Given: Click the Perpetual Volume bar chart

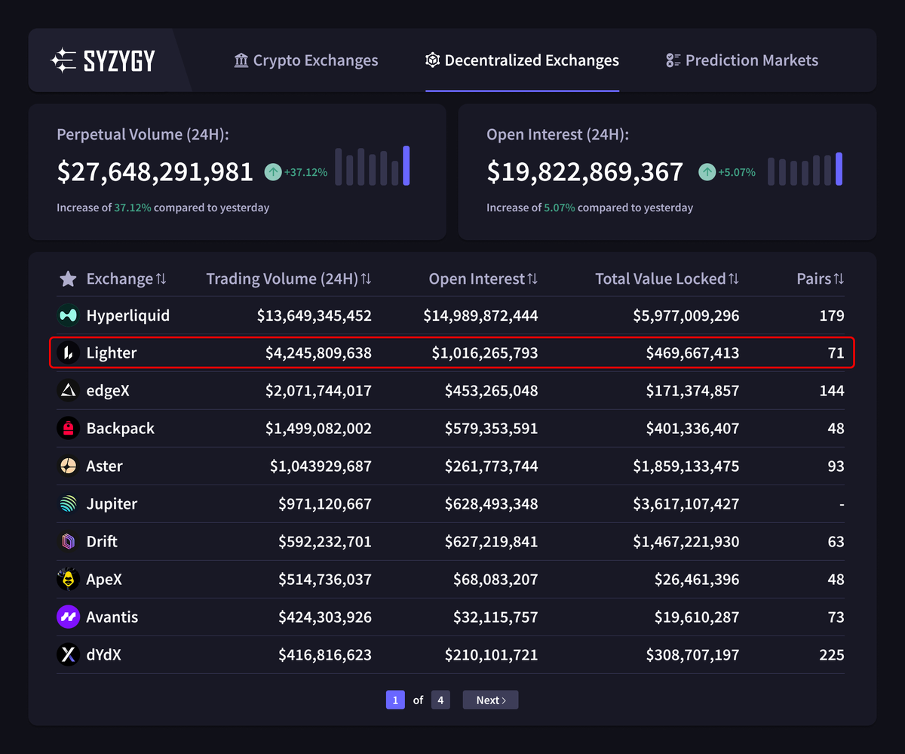Looking at the screenshot, I should pyautogui.click(x=373, y=165).
